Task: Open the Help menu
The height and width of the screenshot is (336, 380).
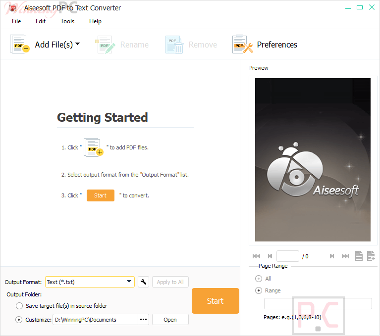Action: point(95,21)
